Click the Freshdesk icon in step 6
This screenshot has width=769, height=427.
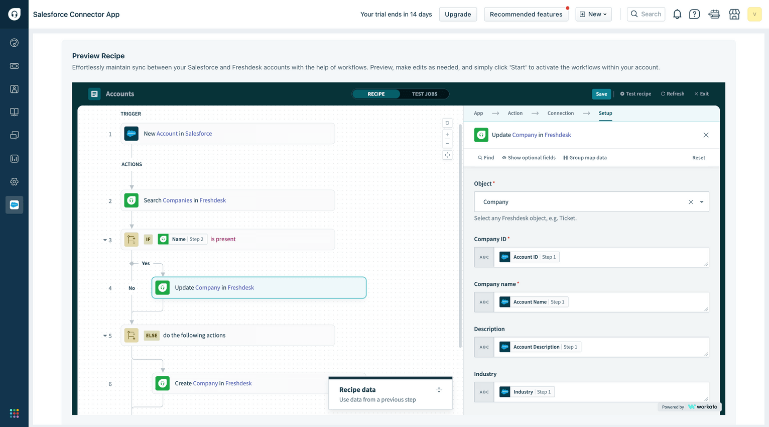point(163,383)
